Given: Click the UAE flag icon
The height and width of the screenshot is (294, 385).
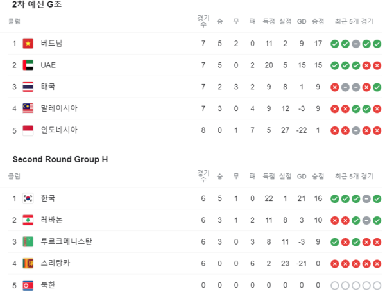Looking at the screenshot, I should (28, 65).
